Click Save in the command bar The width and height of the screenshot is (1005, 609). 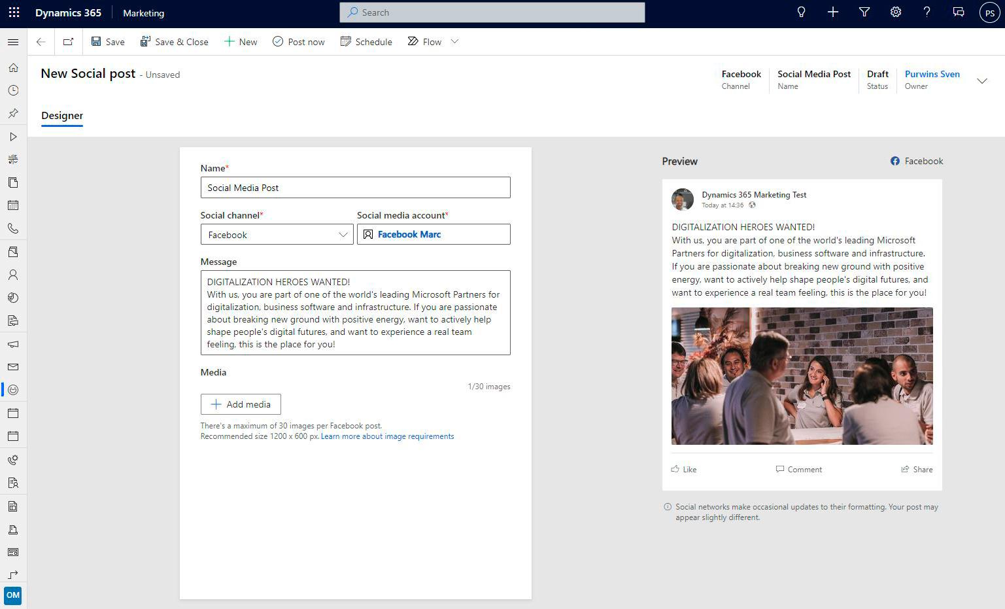(x=108, y=42)
